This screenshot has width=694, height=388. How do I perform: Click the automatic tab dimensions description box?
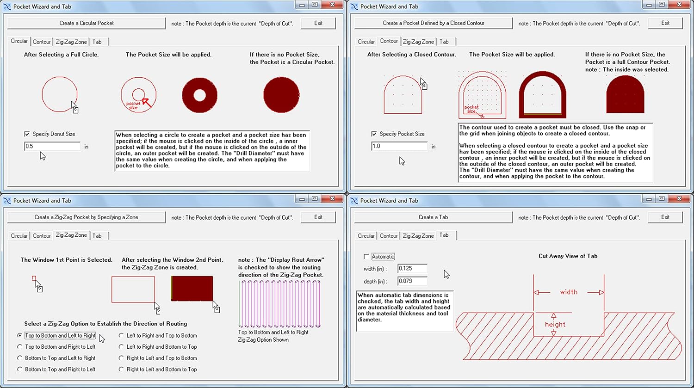point(405,311)
